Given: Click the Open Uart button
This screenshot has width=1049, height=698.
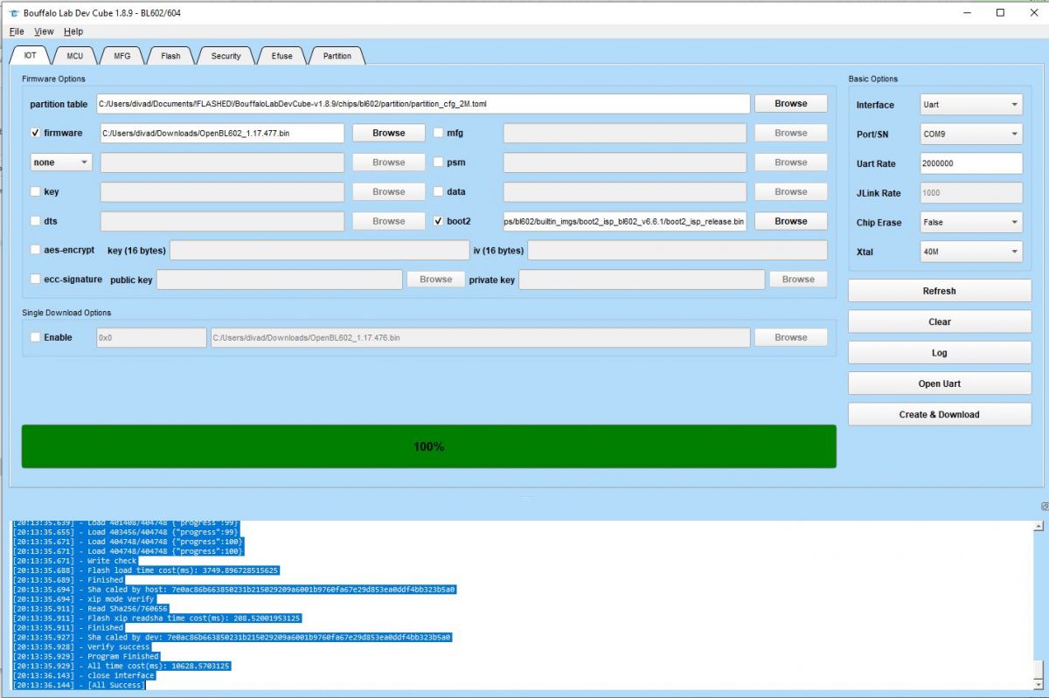Looking at the screenshot, I should coord(940,384).
